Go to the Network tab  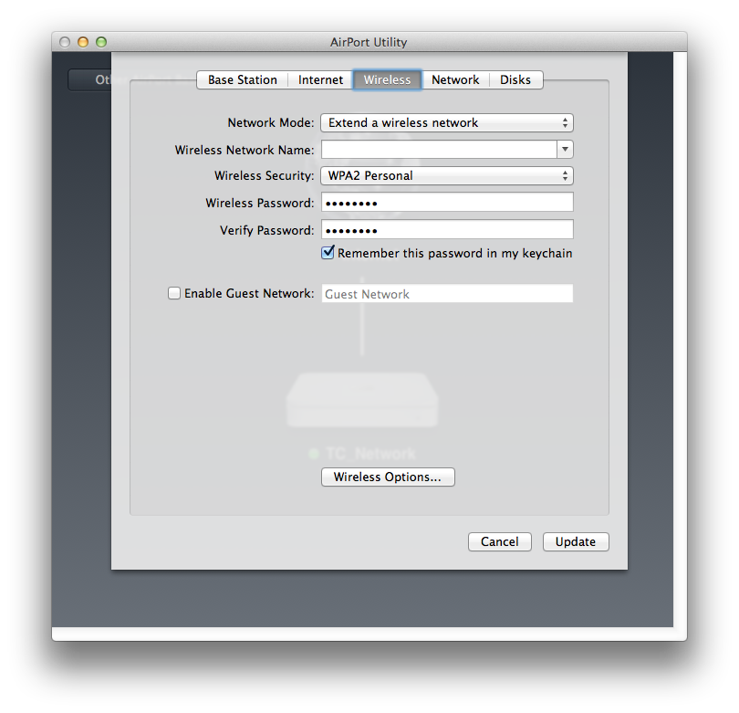(x=455, y=79)
